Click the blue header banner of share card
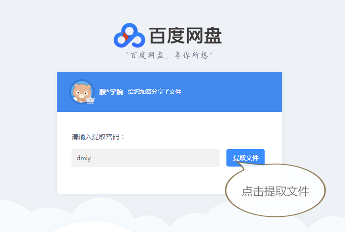The image size is (345, 232). (x=170, y=92)
